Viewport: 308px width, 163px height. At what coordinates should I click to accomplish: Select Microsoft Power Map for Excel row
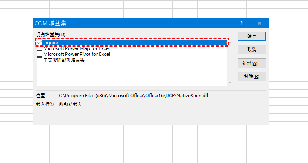pos(76,48)
